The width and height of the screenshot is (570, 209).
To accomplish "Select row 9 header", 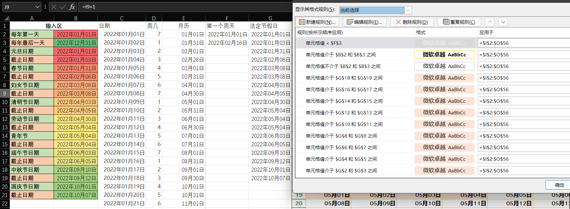I will coord(5,93).
